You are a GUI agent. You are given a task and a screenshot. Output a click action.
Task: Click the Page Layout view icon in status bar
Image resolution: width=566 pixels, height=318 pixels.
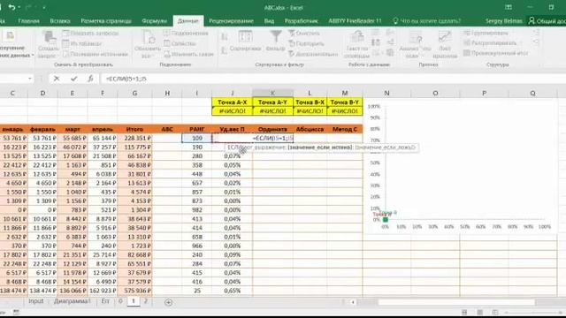pos(479,312)
